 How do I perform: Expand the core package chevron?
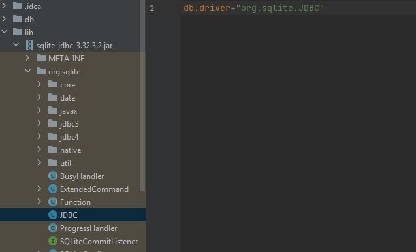[39, 84]
